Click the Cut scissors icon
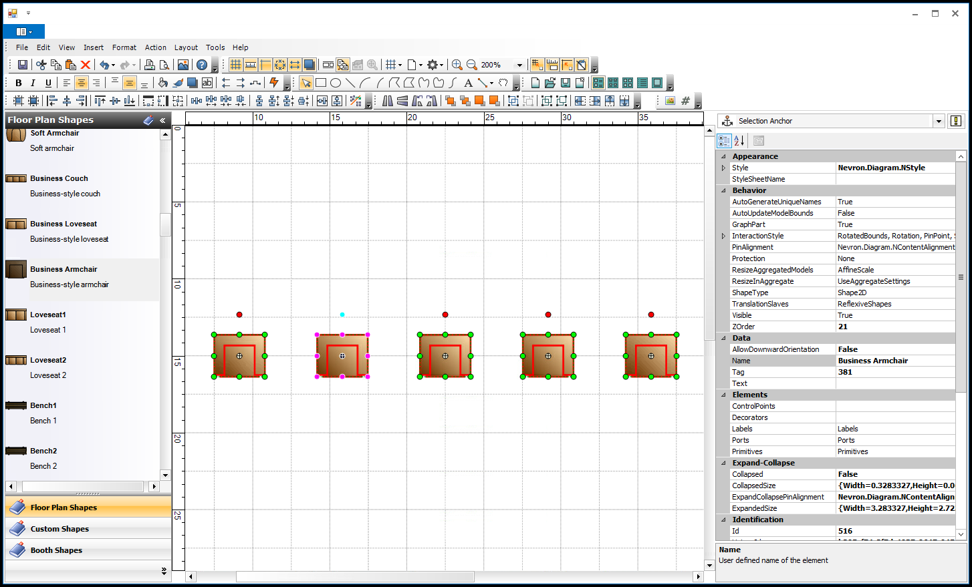Image resolution: width=972 pixels, height=587 pixels. pyautogui.click(x=41, y=65)
